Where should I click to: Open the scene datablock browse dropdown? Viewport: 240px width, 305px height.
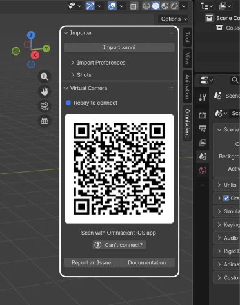tap(221, 113)
